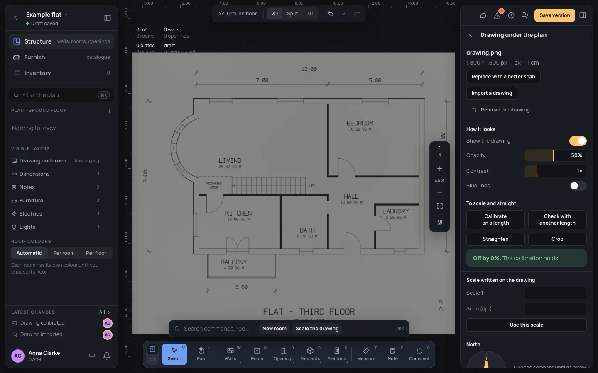The height and width of the screenshot is (373, 598).
Task: Click the undo arrow icon
Action: [x=330, y=14]
